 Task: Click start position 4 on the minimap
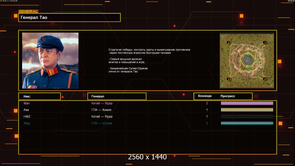[265, 79]
